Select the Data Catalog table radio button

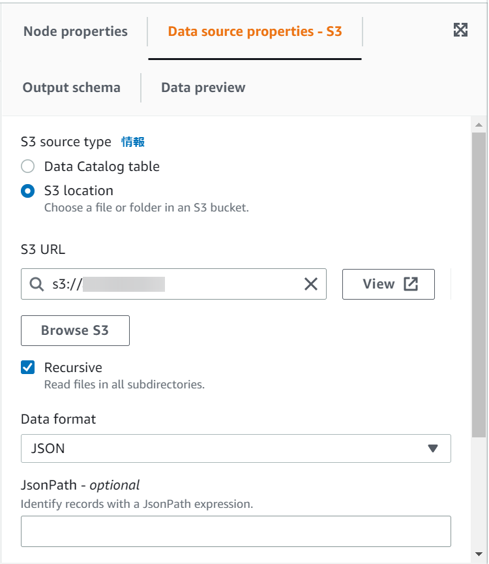(26, 166)
